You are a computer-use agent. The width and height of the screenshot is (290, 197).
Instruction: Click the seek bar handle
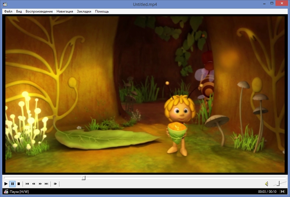[x=84, y=178]
